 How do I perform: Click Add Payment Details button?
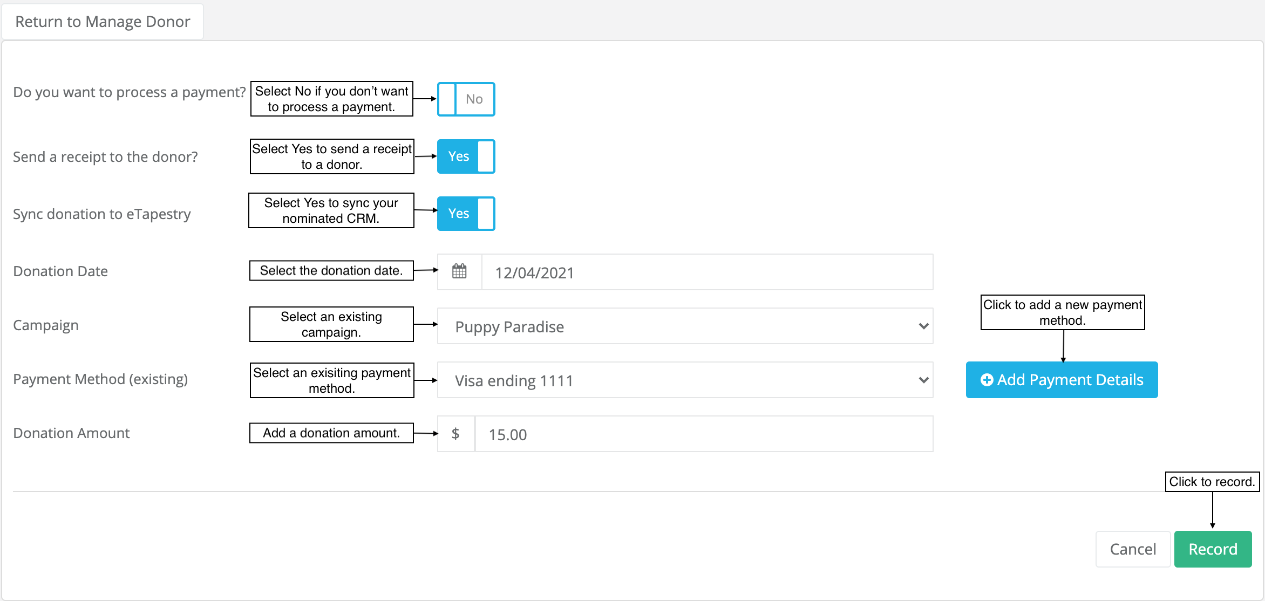coord(1062,380)
